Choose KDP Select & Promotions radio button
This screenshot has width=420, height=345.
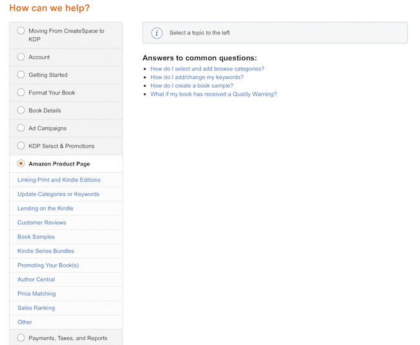pos(21,146)
